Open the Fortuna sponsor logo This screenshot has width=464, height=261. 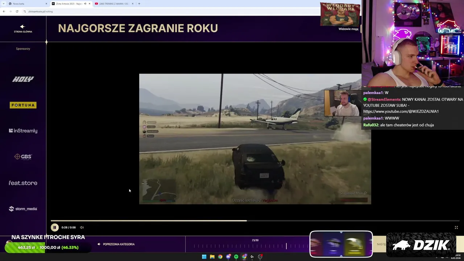(x=23, y=105)
